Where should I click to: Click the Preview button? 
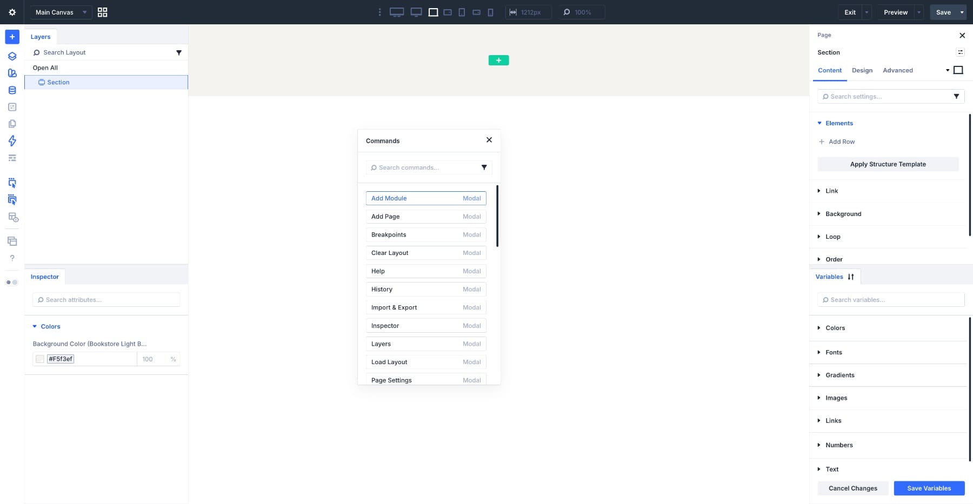896,12
